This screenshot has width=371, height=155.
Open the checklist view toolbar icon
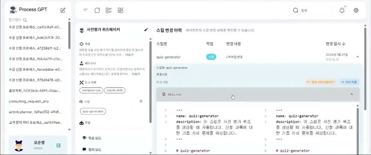pyautogui.click(x=109, y=10)
